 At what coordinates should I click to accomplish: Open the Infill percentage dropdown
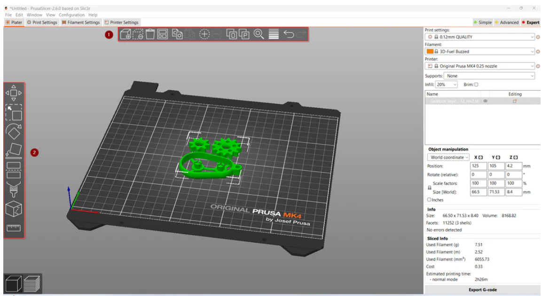click(x=446, y=84)
